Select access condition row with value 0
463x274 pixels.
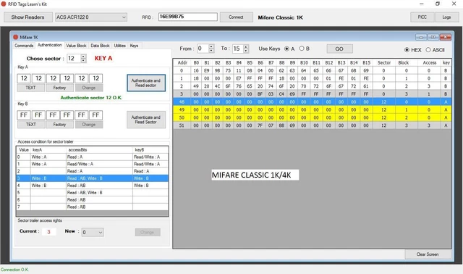tap(93, 157)
